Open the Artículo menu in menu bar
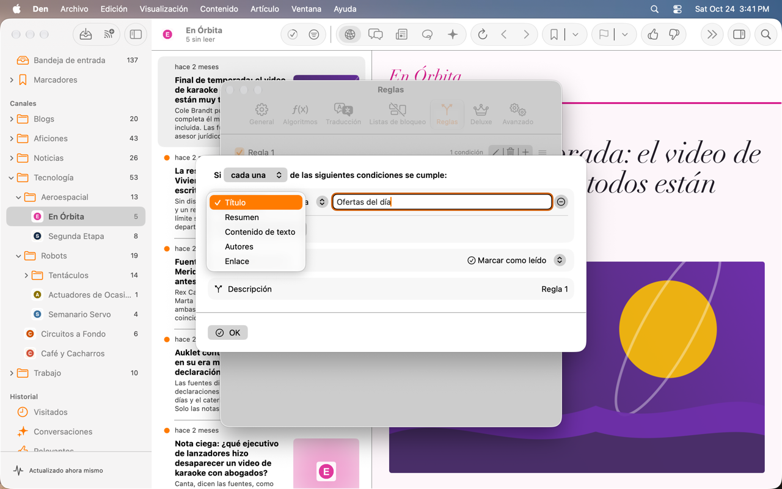This screenshot has height=489, width=782. point(265,9)
